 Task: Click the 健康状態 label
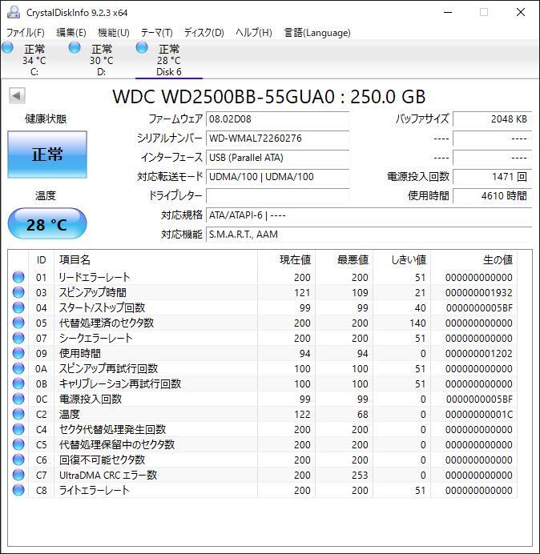coord(46,118)
